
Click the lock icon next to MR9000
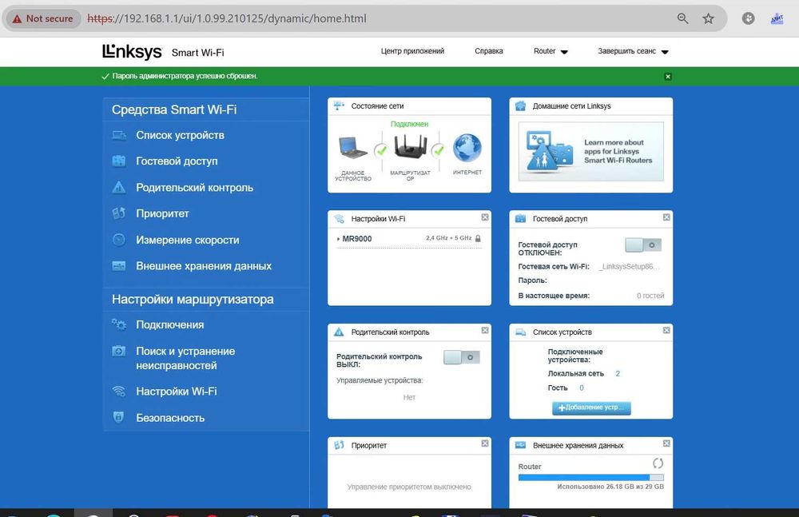click(478, 238)
